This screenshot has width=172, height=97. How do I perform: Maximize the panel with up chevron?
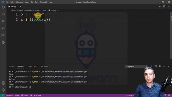(x=164, y=66)
